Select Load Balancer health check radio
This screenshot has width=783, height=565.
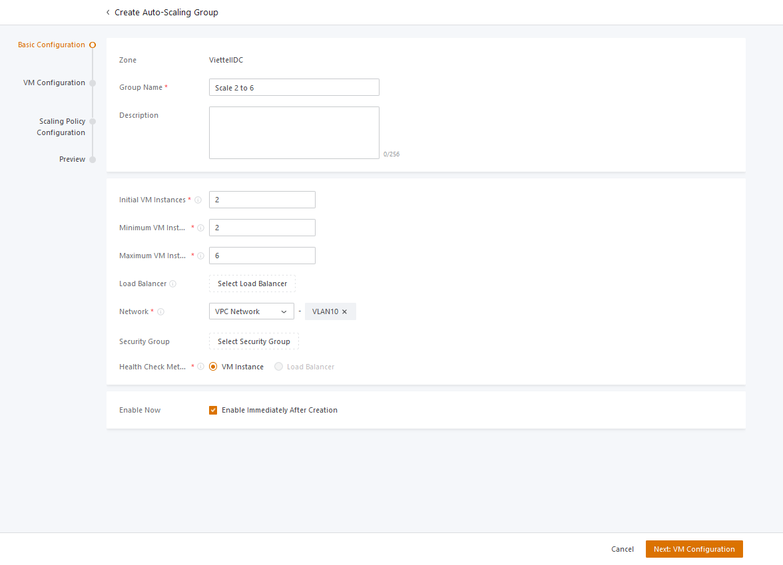point(279,367)
